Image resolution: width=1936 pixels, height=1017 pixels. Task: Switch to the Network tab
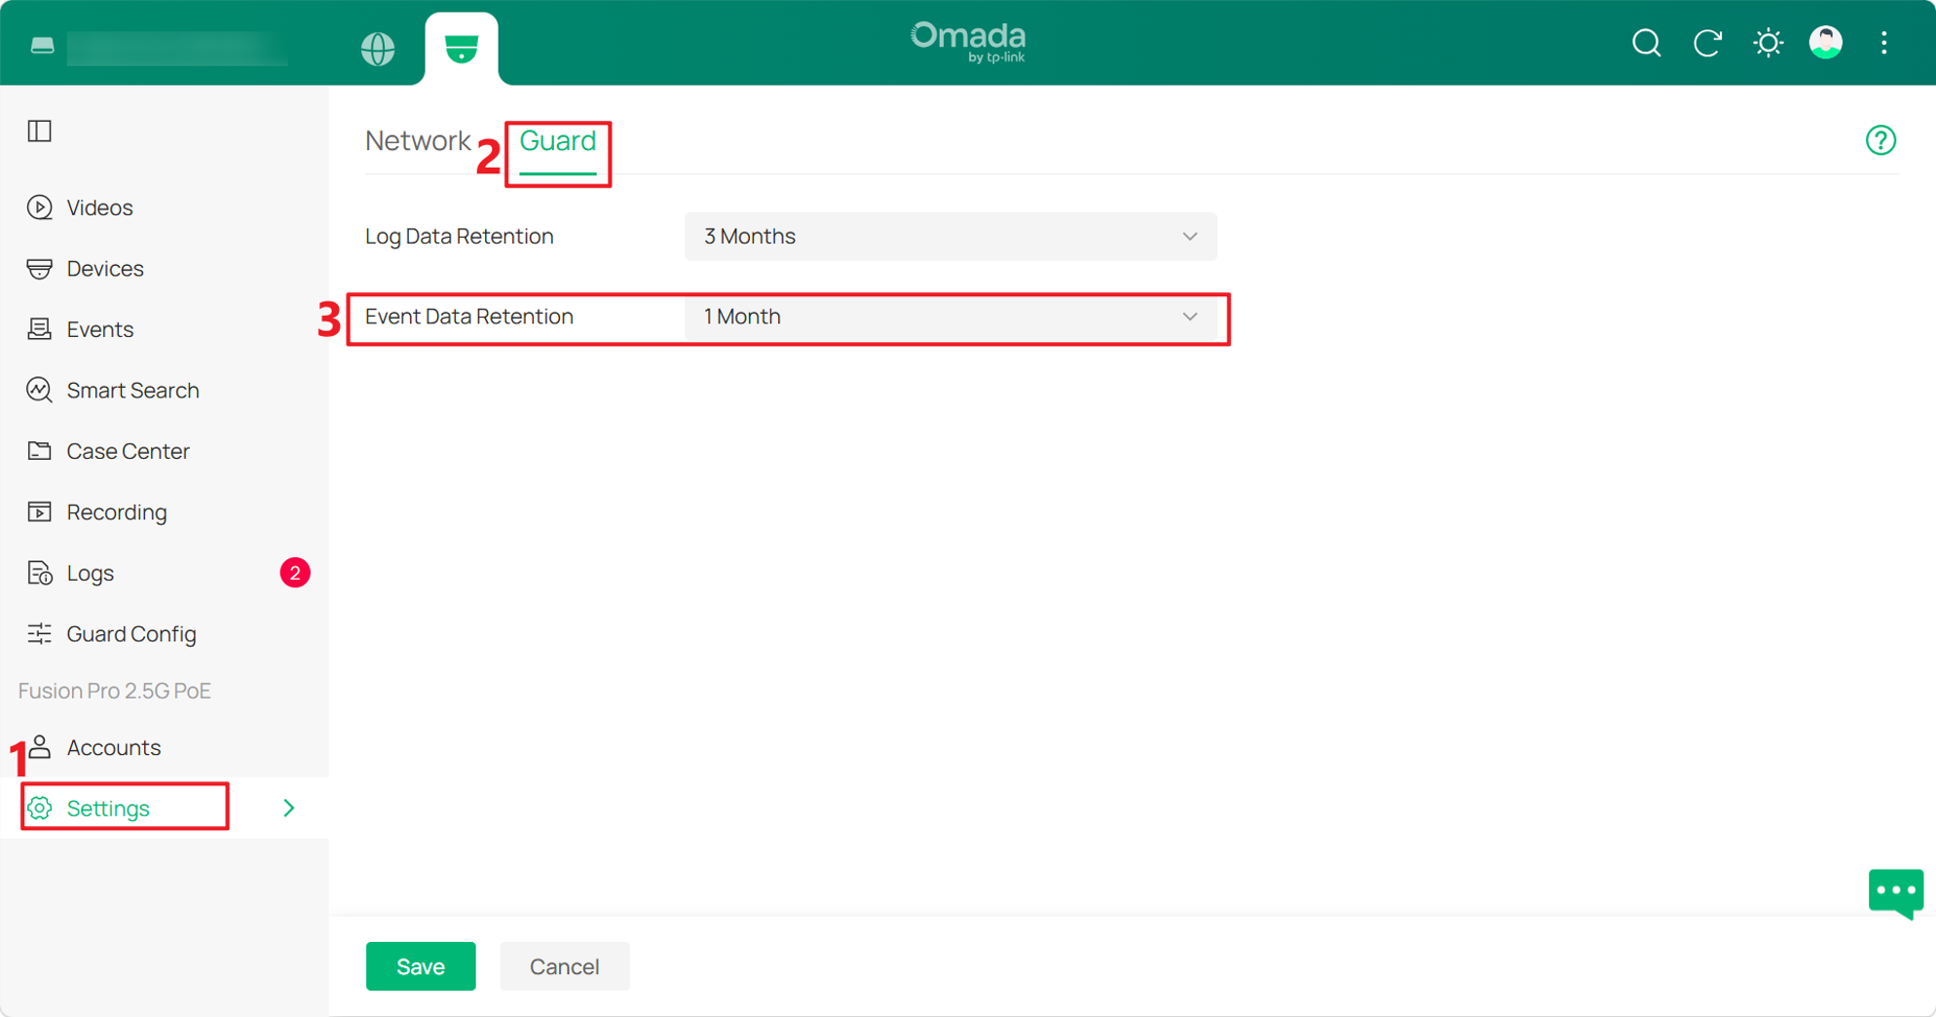[418, 140]
